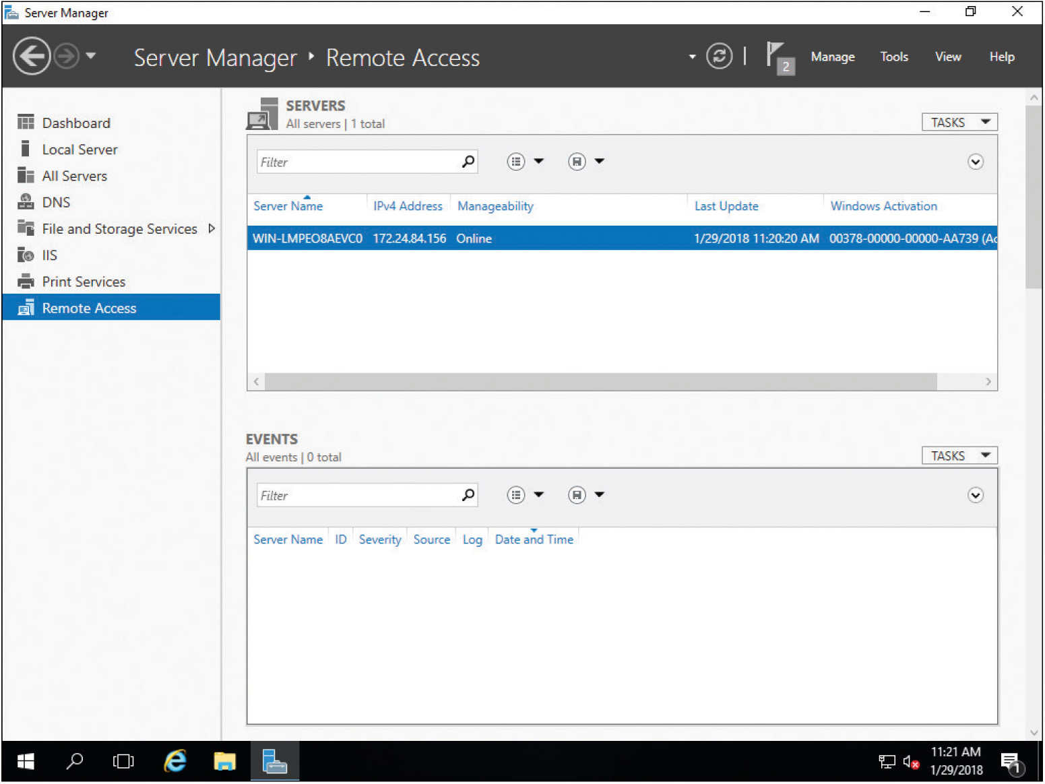Click Servers scroll-right arrow

(988, 382)
